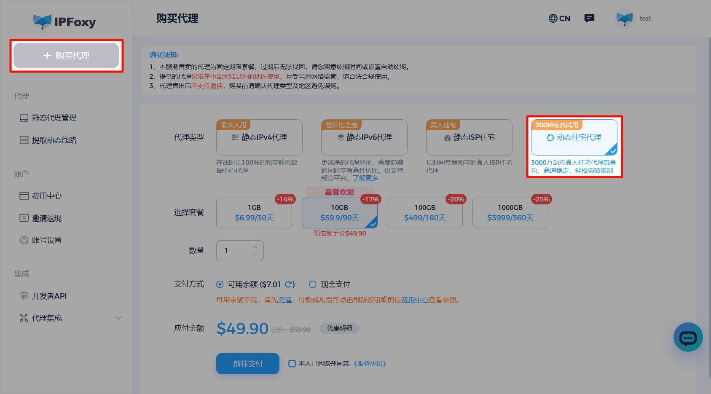Increase quantity using the up stepper arrow
This screenshot has width=711, height=394.
(255, 247)
